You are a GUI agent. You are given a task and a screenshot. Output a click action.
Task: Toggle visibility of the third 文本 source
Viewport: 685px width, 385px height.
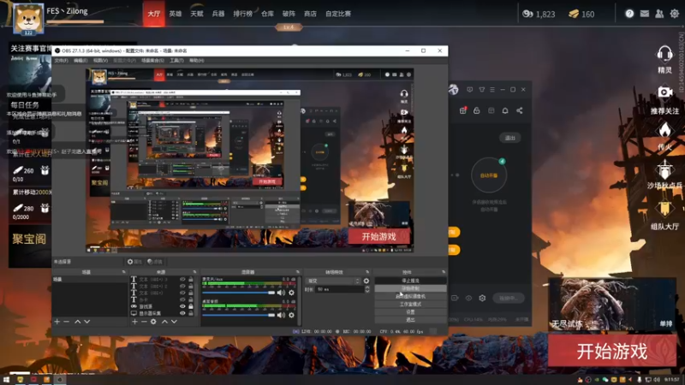point(182,293)
